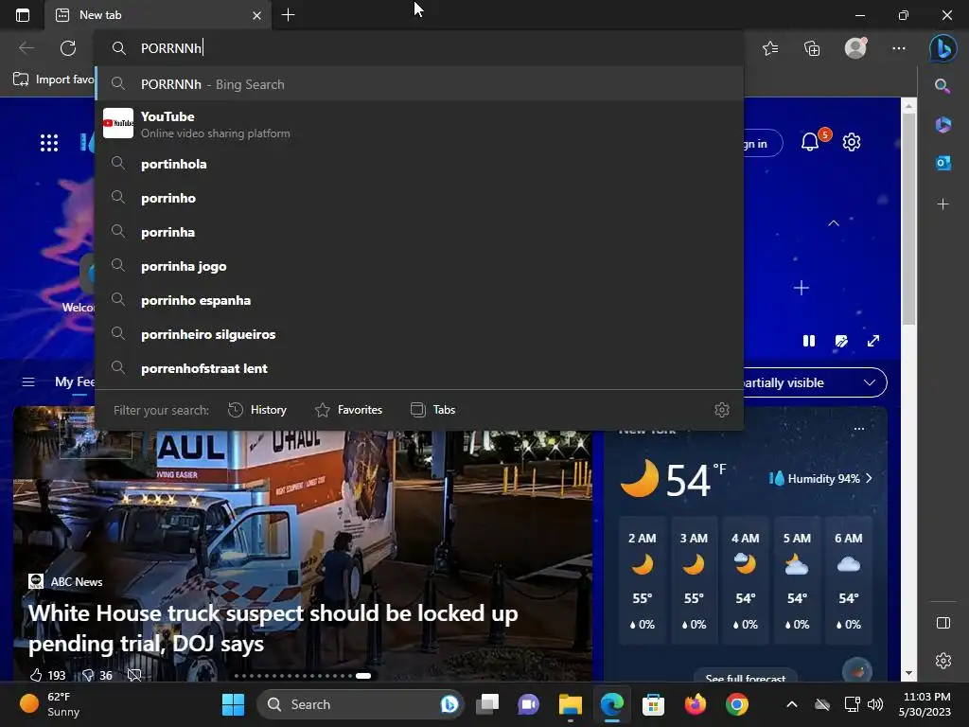Choose the porrinheiro silgueiros suggestion
The width and height of the screenshot is (969, 727).
(x=419, y=334)
